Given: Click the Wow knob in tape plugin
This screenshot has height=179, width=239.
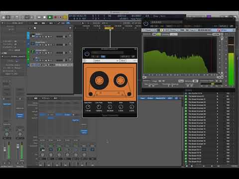Looking at the screenshot, I should [121, 107].
